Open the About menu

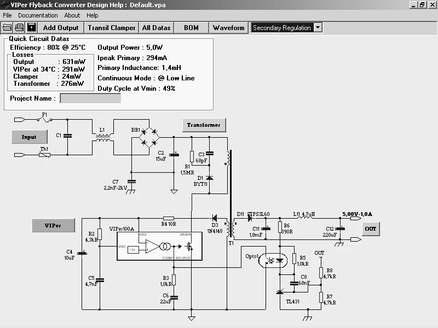click(72, 15)
